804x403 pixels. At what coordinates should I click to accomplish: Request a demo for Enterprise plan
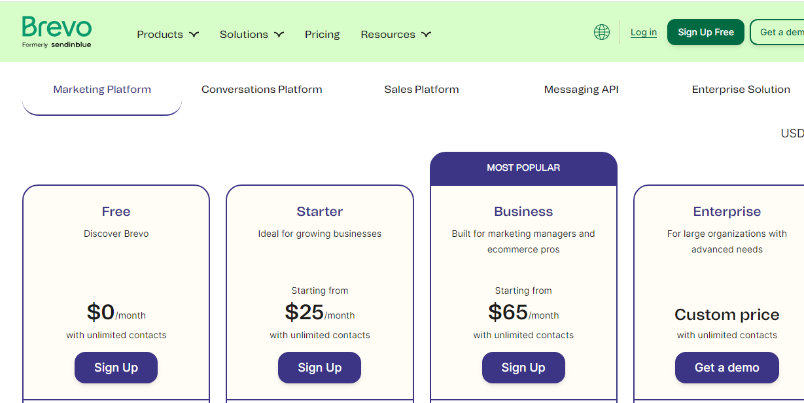pos(727,368)
